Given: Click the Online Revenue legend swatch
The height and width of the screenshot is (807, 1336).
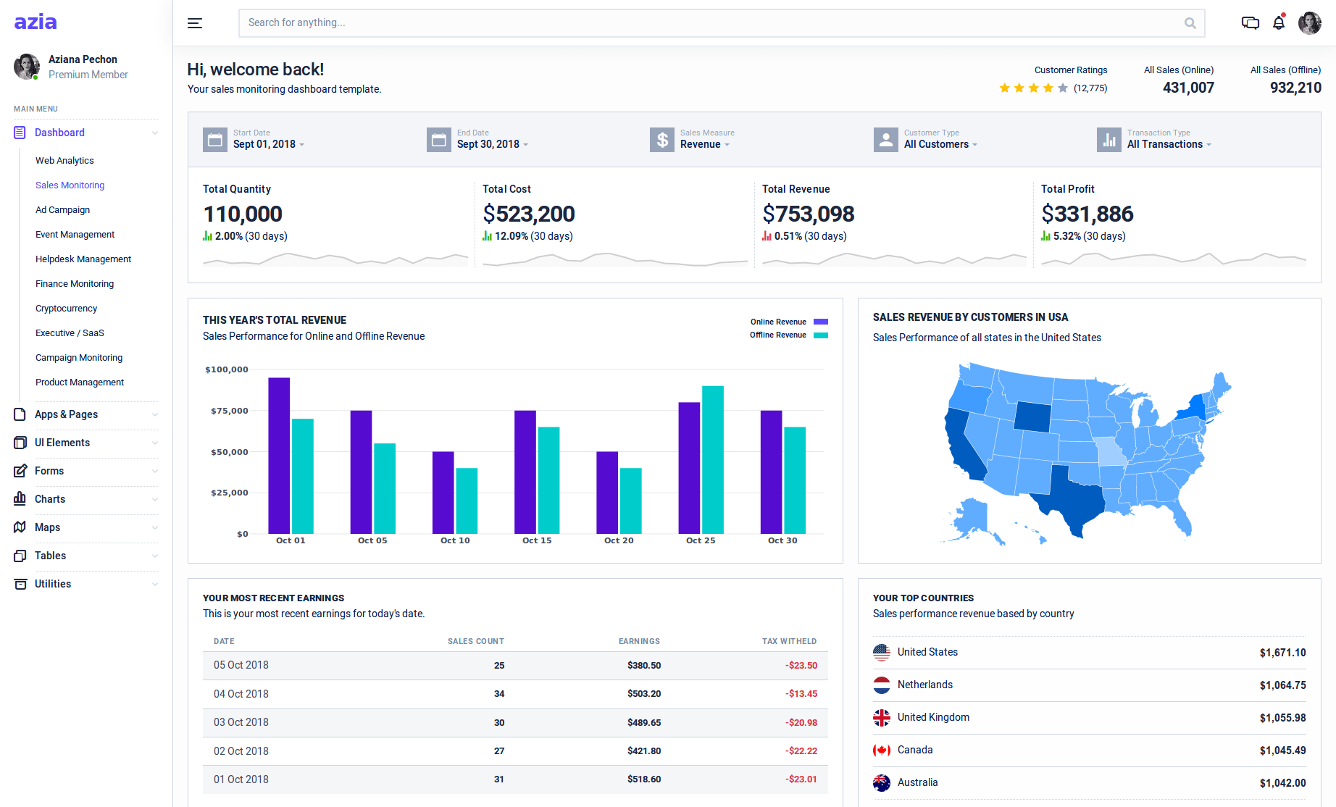Looking at the screenshot, I should coord(821,322).
